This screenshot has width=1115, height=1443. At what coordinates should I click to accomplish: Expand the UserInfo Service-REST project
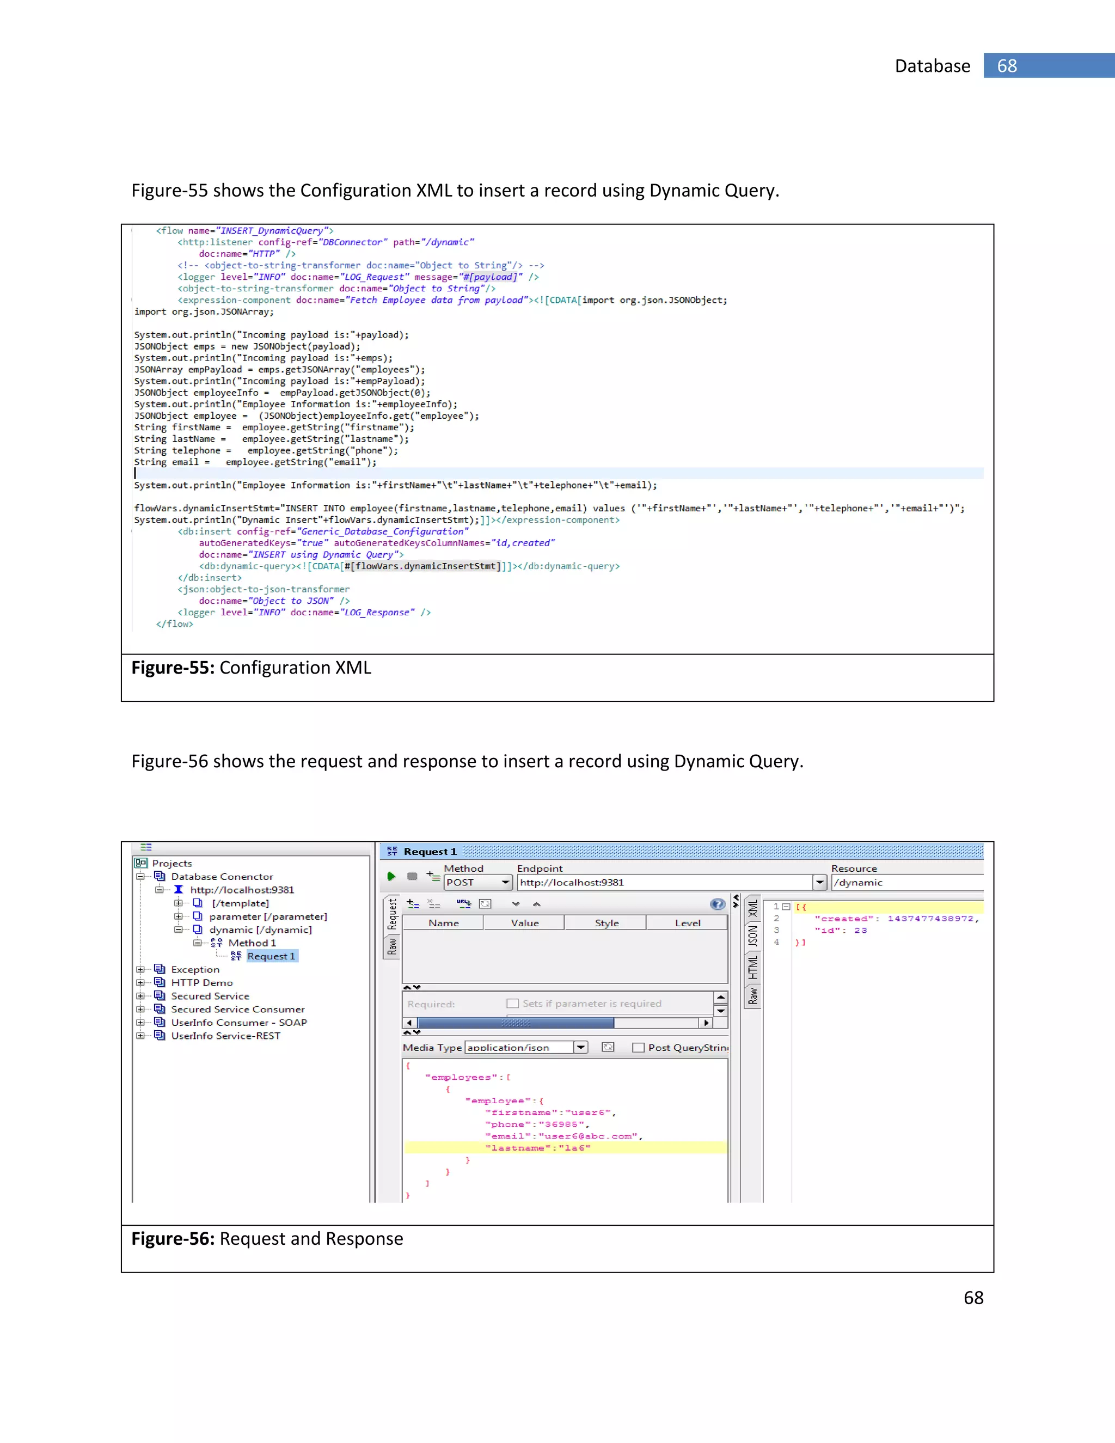[140, 1035]
